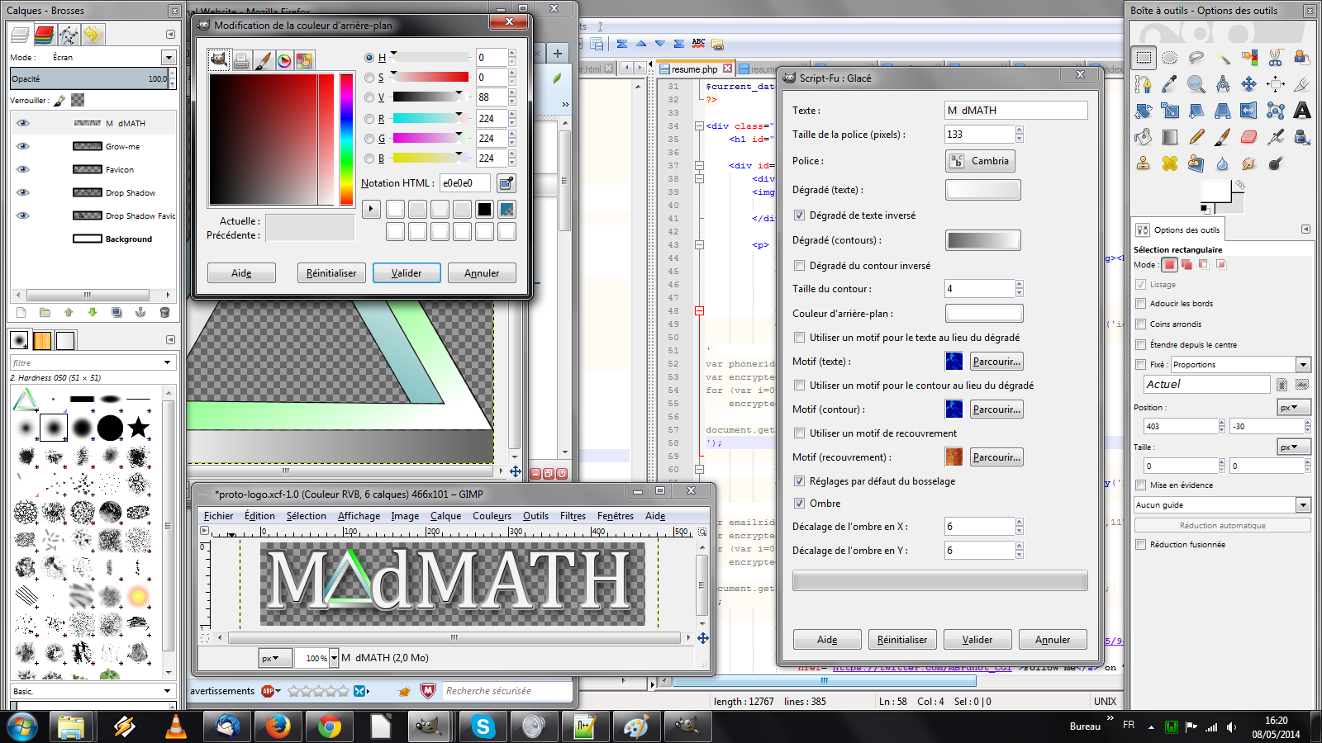The image size is (1322, 743).
Task: Open the layer Mode dropdown
Action: point(169,58)
